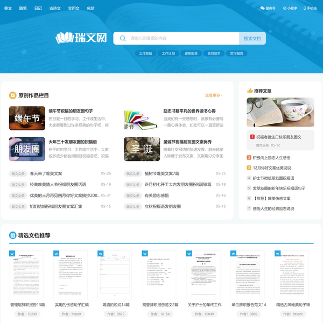Viewport: 323px width, 323px height.
Task: Click the 原创作品栏目 section icon
Action: [12, 95]
